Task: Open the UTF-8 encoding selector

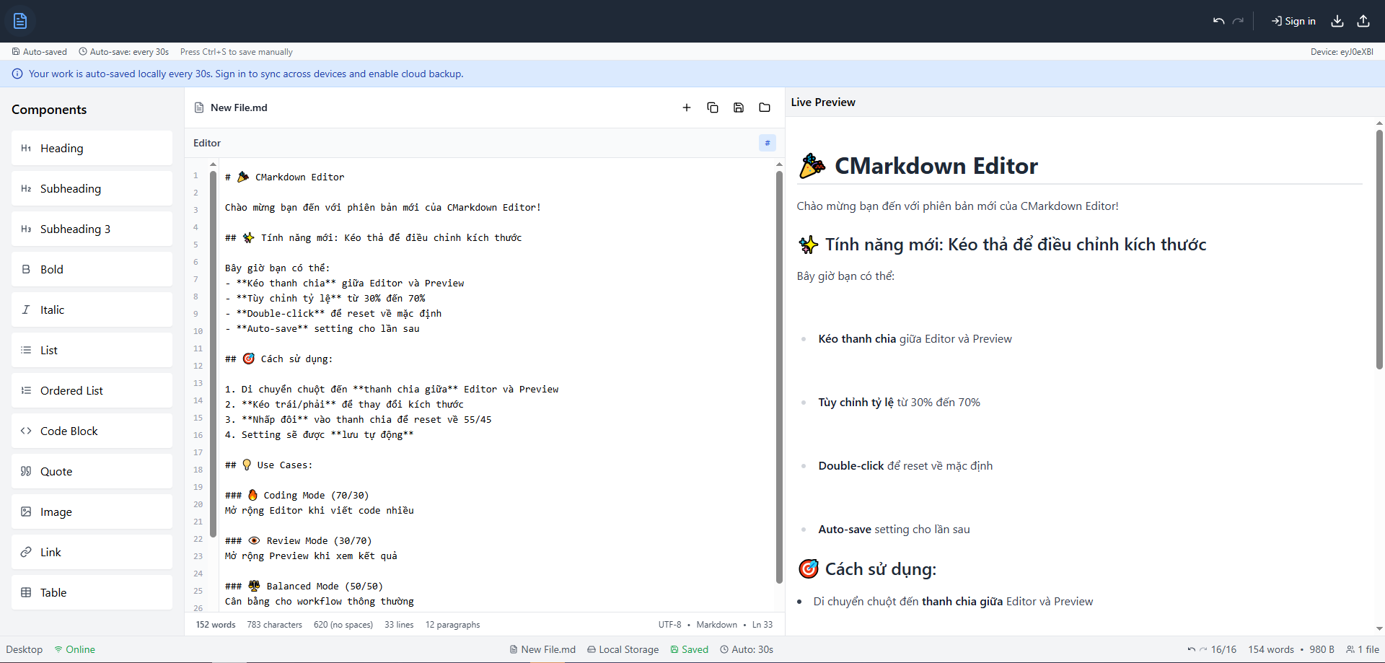Action: tap(670, 624)
